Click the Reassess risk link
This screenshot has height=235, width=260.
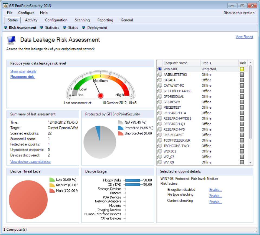click(22, 77)
